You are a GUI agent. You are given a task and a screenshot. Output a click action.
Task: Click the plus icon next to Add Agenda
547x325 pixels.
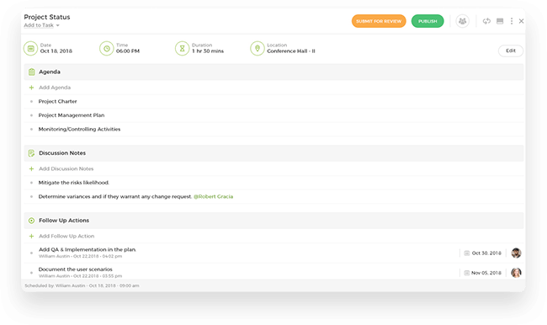31,88
